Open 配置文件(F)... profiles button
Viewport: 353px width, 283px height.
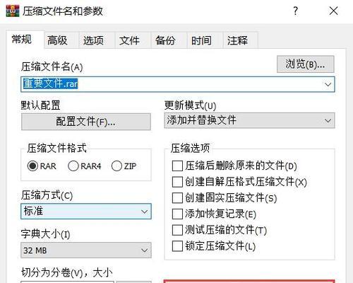86,122
